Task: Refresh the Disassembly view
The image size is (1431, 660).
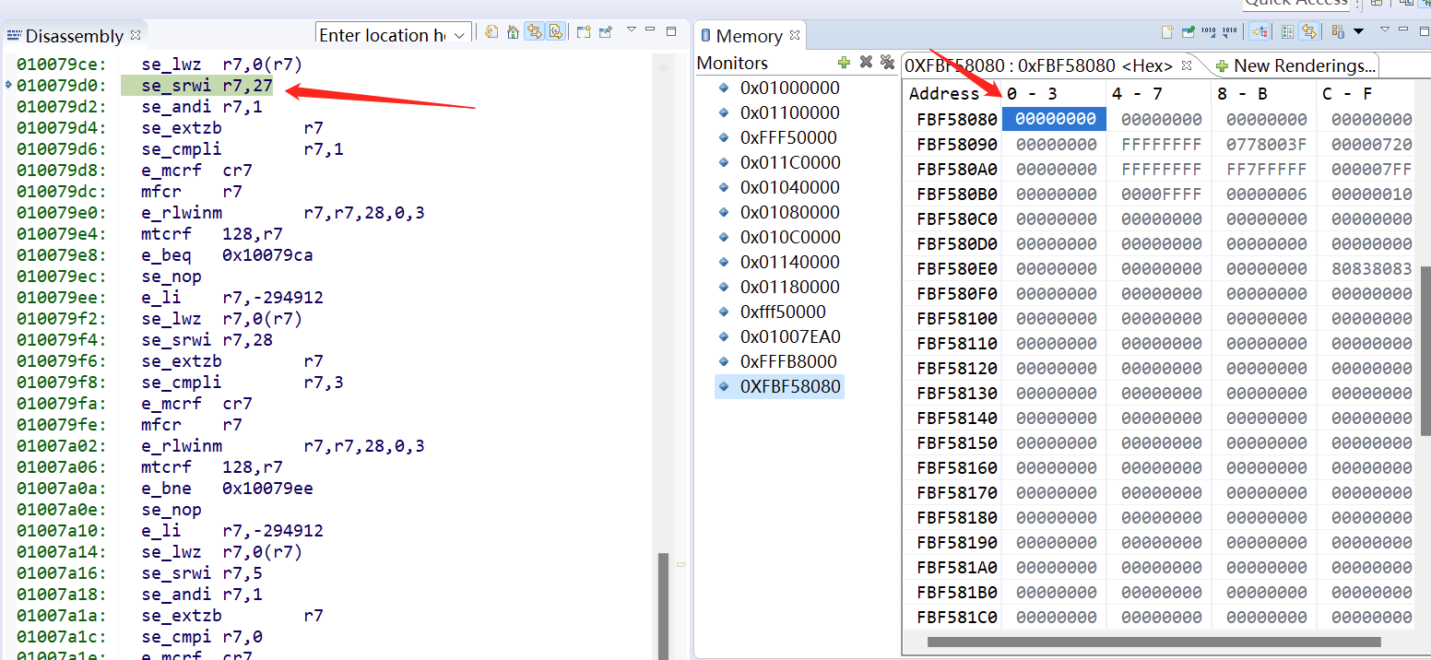Action: (x=491, y=31)
